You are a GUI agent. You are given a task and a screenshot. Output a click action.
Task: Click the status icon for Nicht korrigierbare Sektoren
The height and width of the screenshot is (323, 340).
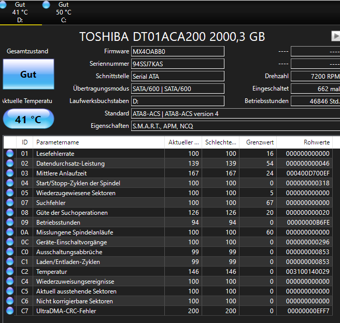(10, 301)
